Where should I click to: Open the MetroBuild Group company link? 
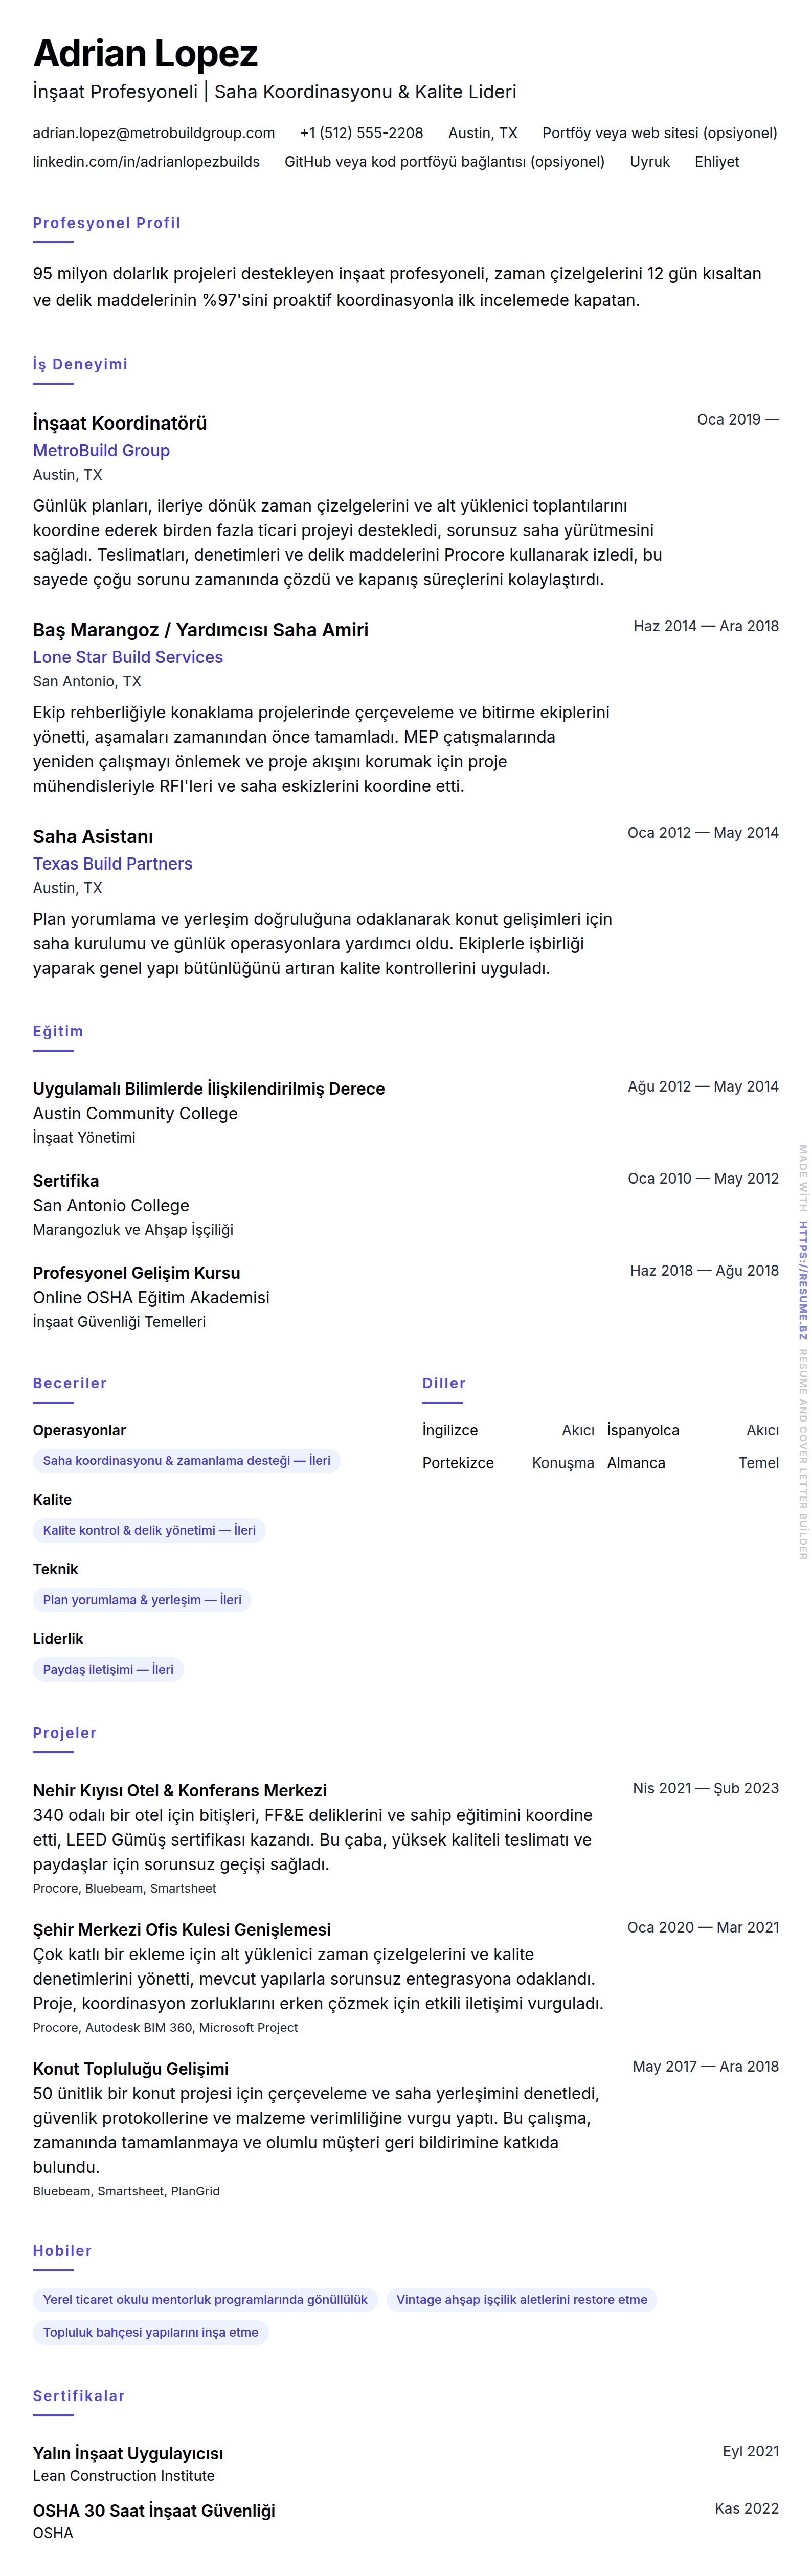click(x=101, y=451)
